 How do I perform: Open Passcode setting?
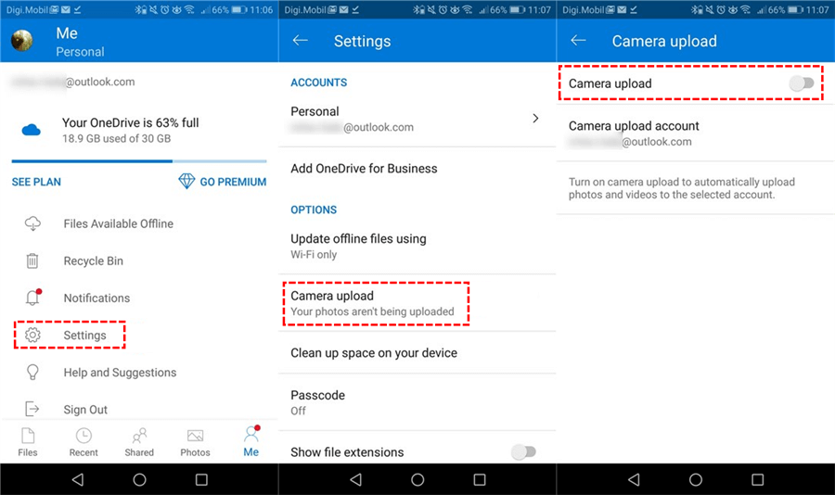pos(417,402)
